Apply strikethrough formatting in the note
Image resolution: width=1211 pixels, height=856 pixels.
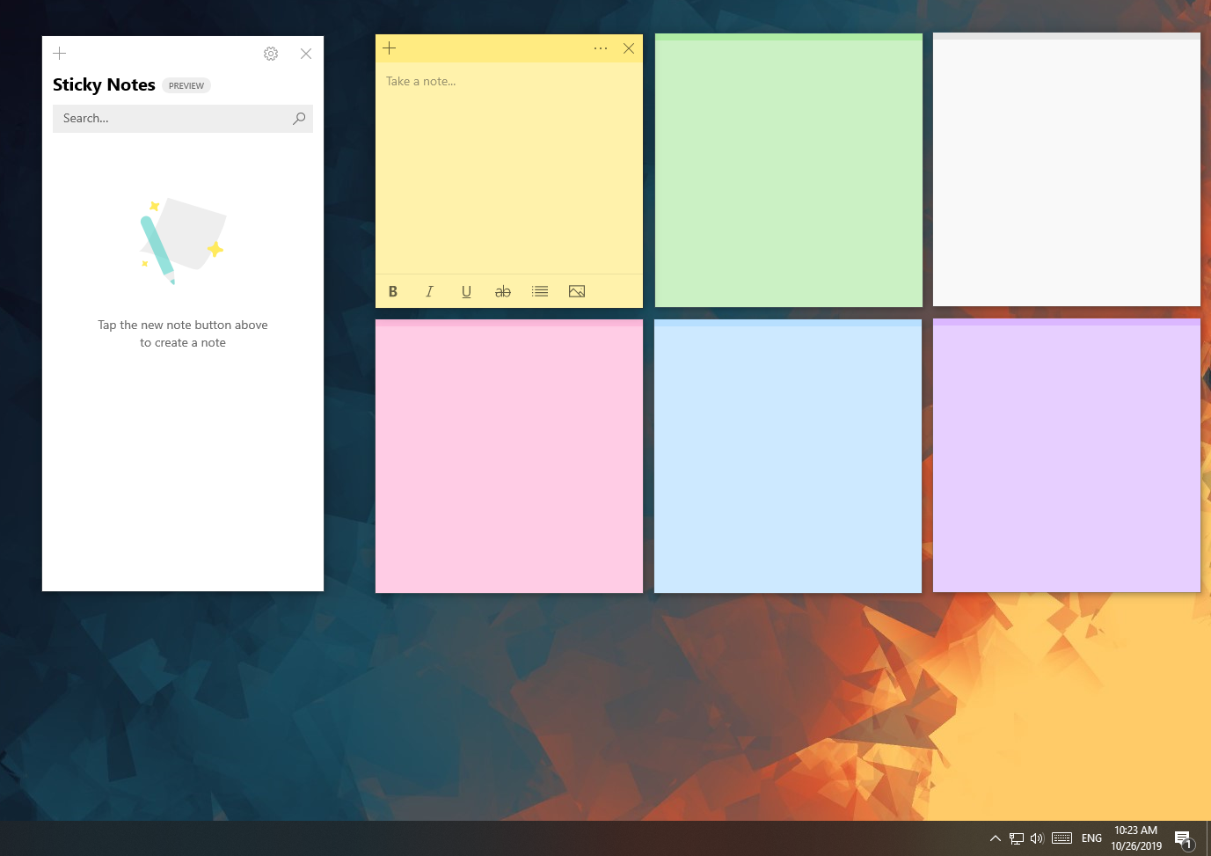click(503, 292)
